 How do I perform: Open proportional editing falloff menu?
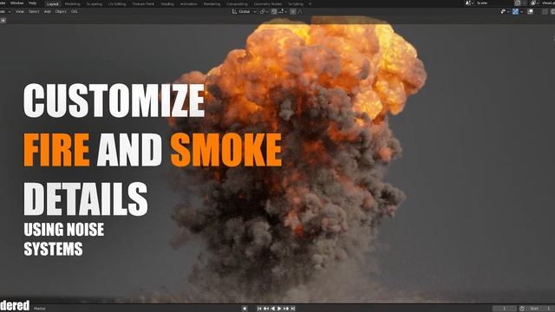pyautogui.click(x=300, y=11)
